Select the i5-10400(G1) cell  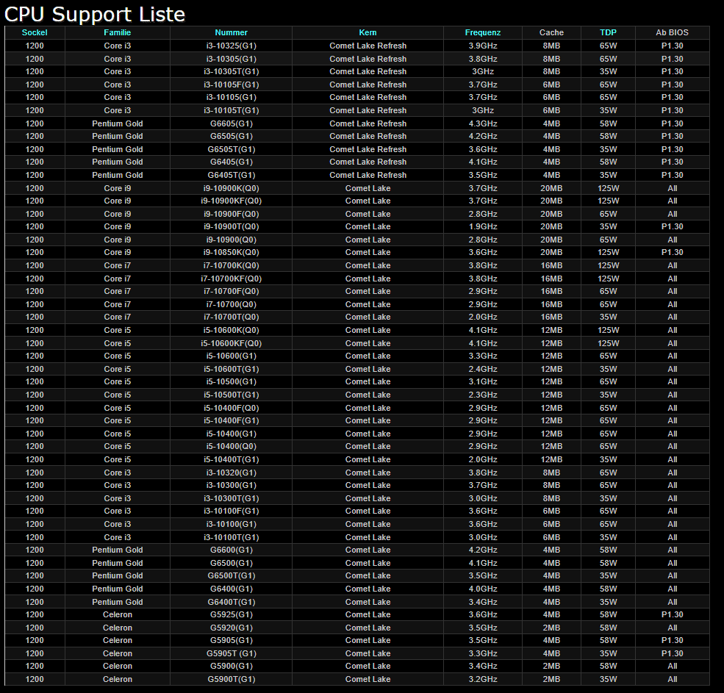[x=231, y=434]
